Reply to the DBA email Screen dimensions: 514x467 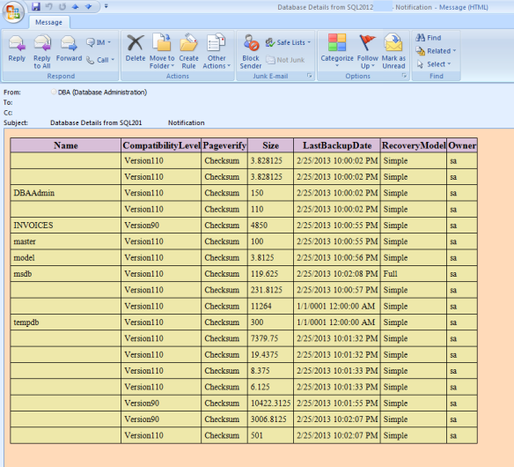point(17,49)
